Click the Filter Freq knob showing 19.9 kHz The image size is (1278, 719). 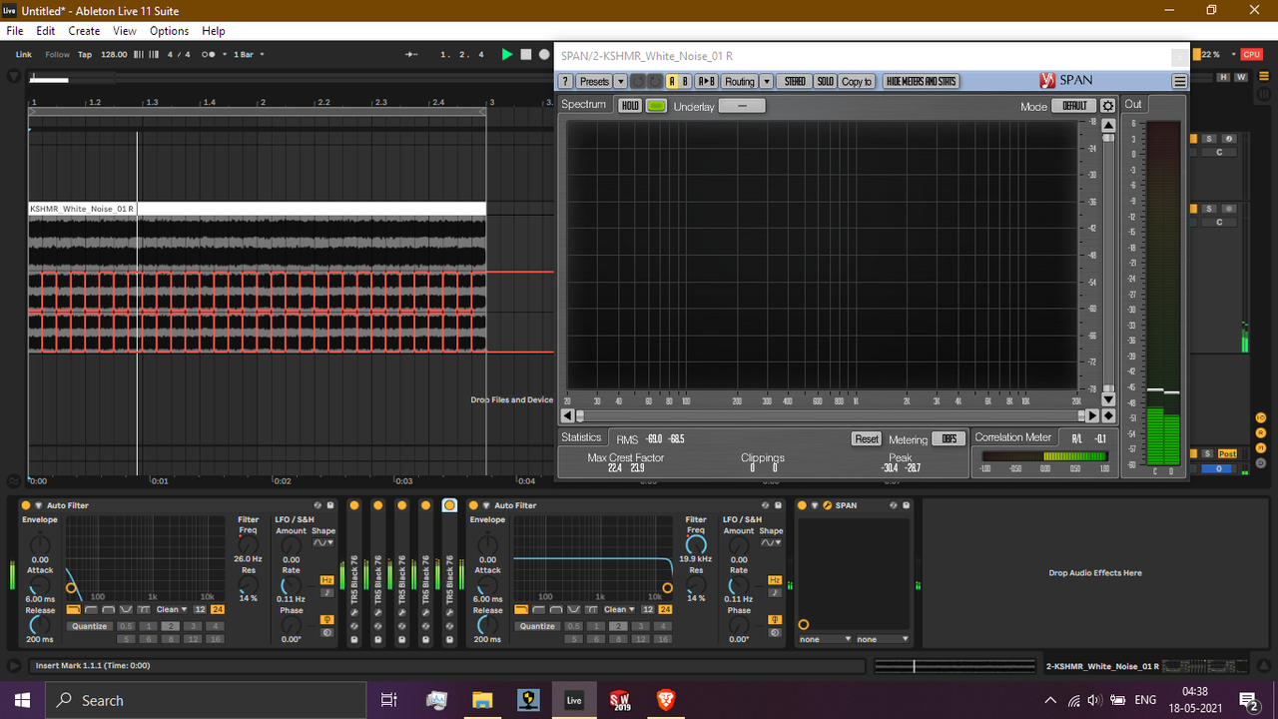pyautogui.click(x=697, y=547)
